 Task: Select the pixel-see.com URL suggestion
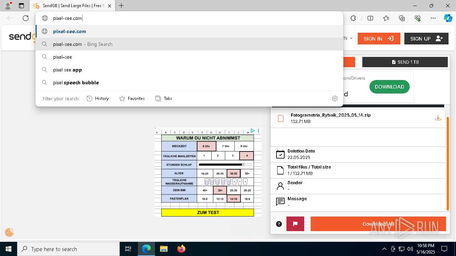tap(189, 31)
